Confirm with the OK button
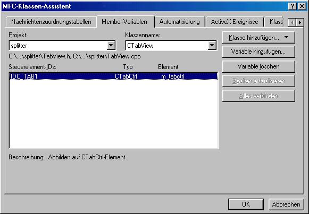The height and width of the screenshot is (214, 309). click(x=246, y=204)
